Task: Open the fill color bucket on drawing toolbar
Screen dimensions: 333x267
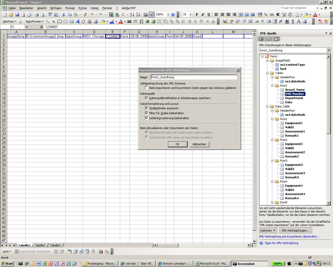Action: [x=103, y=21]
